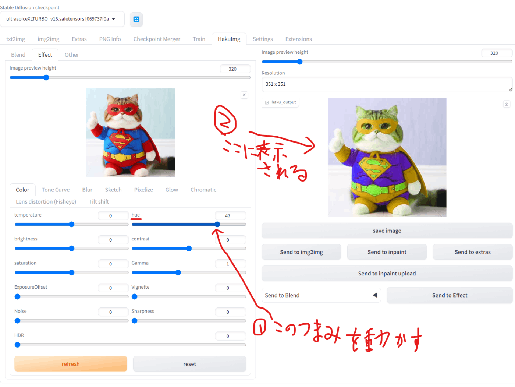Image resolution: width=515 pixels, height=387 pixels.
Task: Select the HakuImg tab
Action: tap(229, 39)
